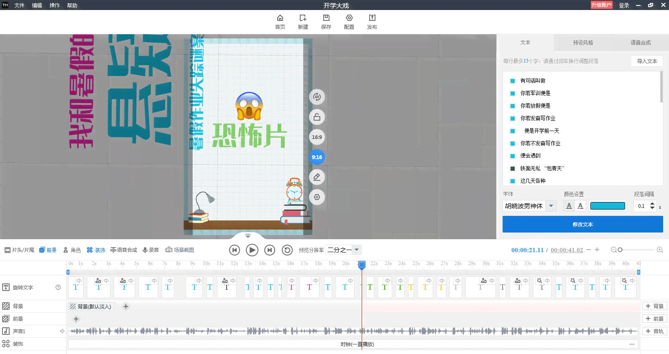Click the plain text color A icon
The height and width of the screenshot is (354, 669).
coord(569,206)
